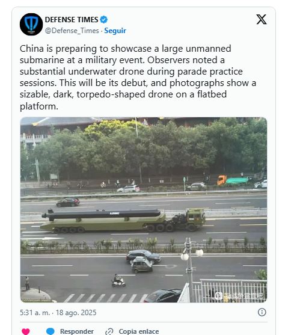Open the X logo link

[x=262, y=19]
